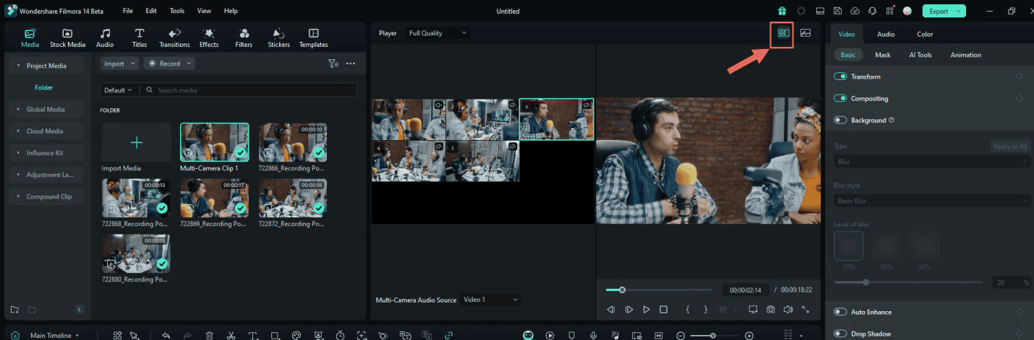Click the Import Media plus tile
This screenshot has height=340, width=1034.
point(136,142)
